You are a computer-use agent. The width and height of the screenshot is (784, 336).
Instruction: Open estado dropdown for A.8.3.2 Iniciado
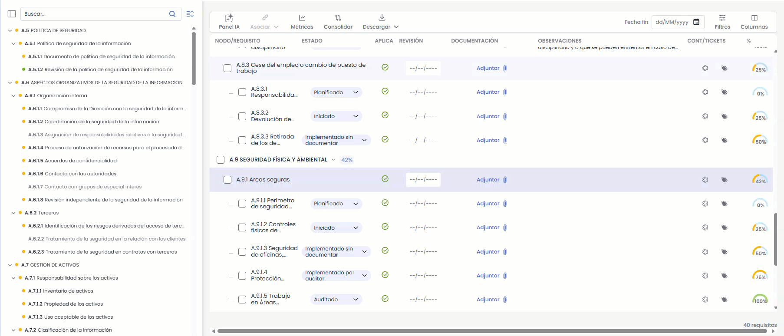click(x=336, y=116)
